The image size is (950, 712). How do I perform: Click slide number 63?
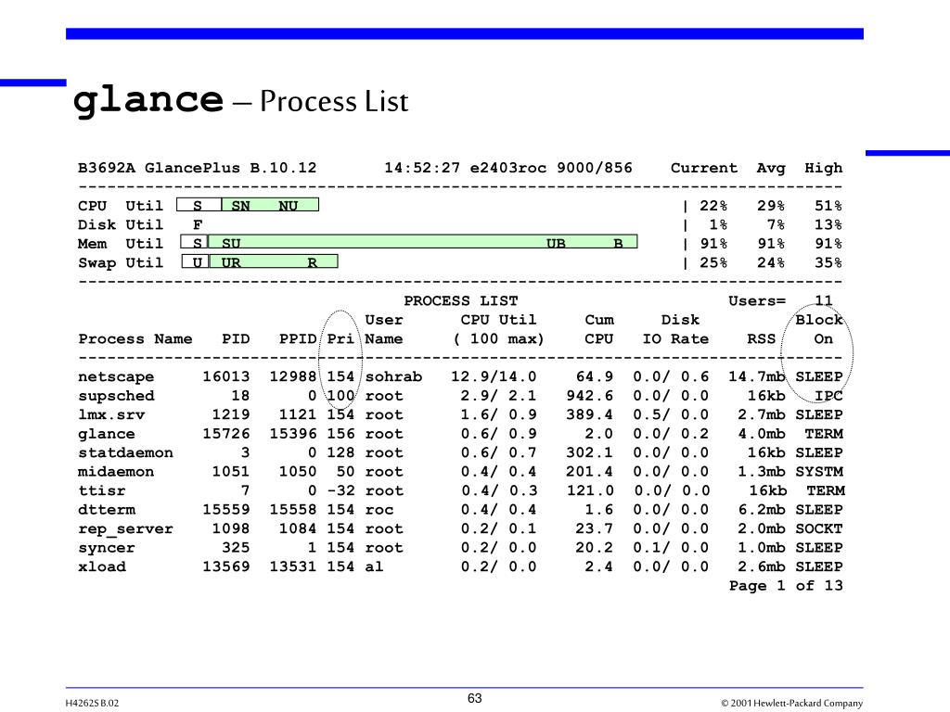474,698
